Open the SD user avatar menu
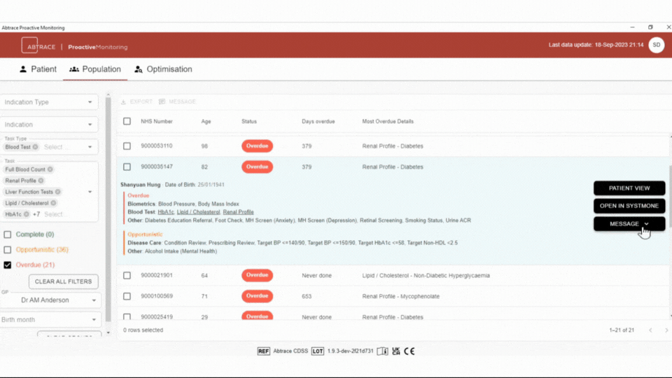The height and width of the screenshot is (378, 672). 656,45
